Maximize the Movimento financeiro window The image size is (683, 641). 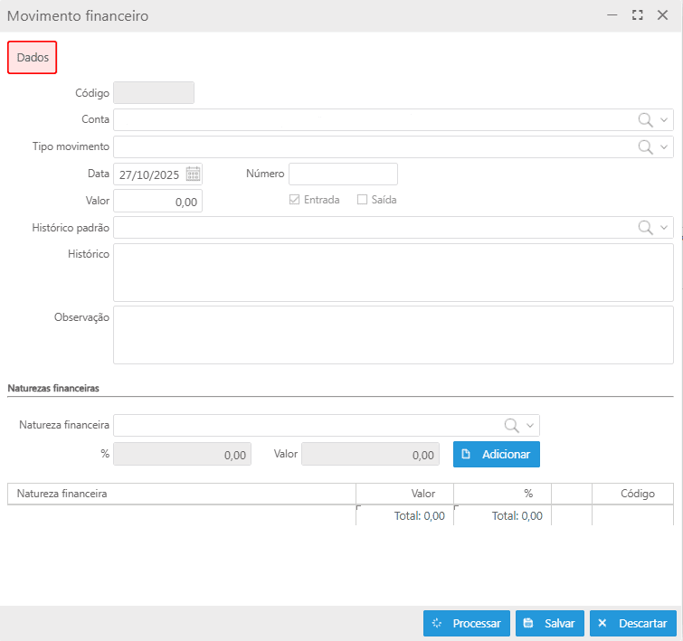(x=637, y=15)
